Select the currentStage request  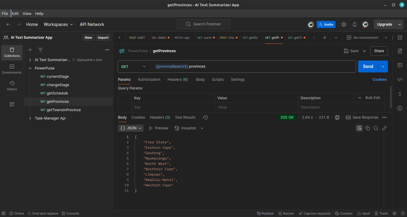pyautogui.click(x=58, y=77)
